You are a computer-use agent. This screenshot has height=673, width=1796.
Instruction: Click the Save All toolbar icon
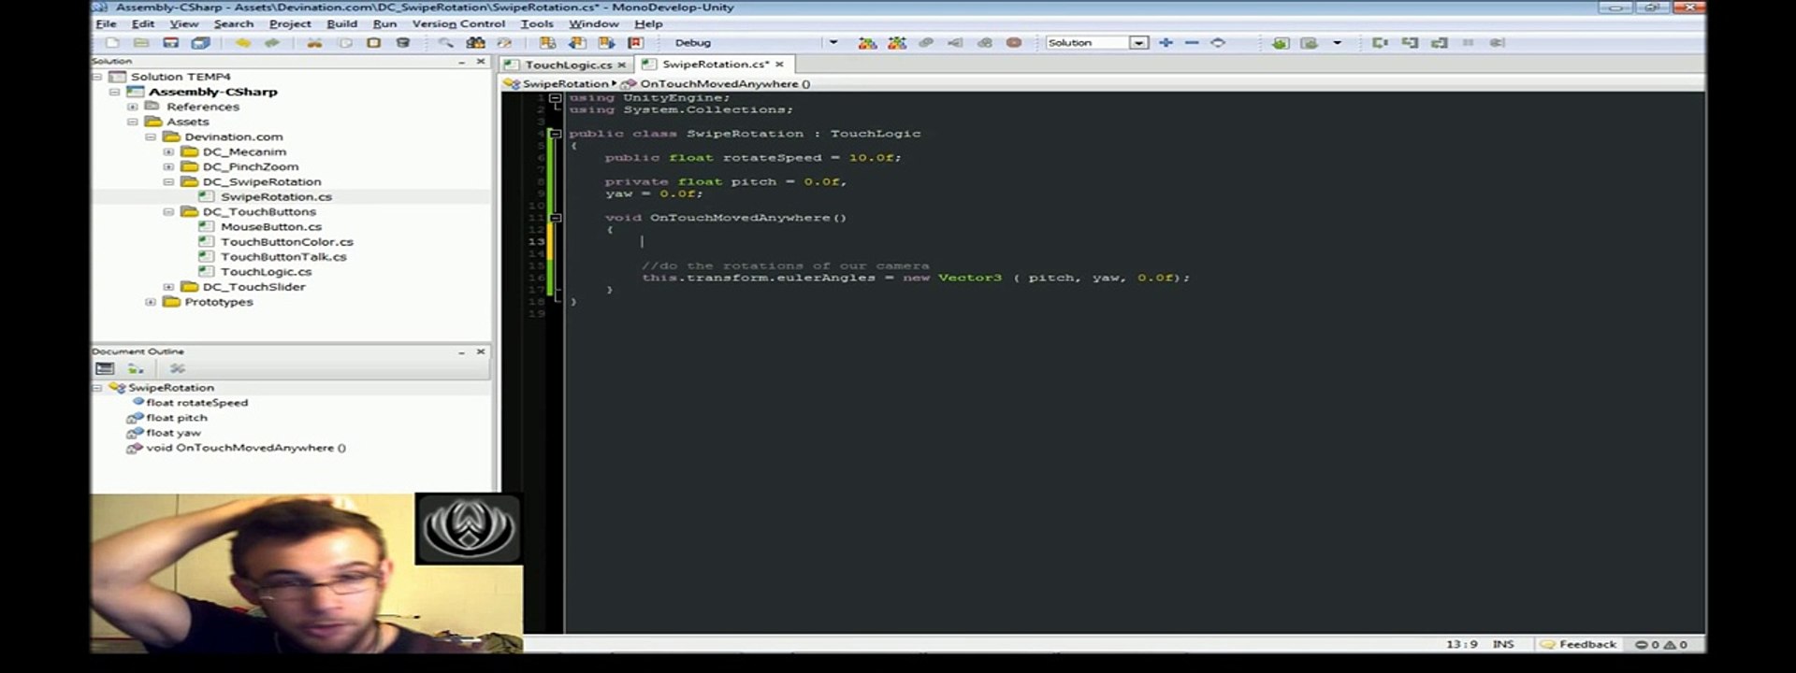200,43
